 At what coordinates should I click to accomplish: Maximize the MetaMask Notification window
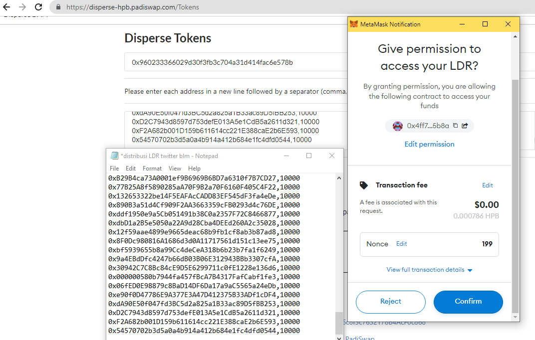pyautogui.click(x=485, y=24)
